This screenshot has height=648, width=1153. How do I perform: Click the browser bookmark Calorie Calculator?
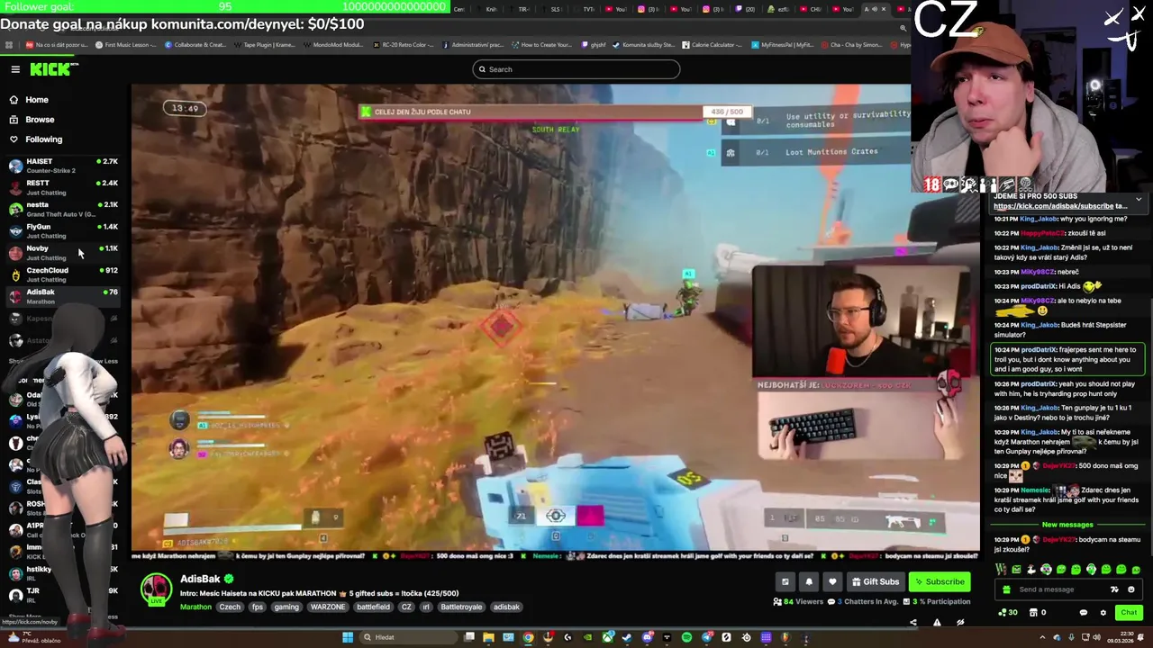click(x=713, y=44)
